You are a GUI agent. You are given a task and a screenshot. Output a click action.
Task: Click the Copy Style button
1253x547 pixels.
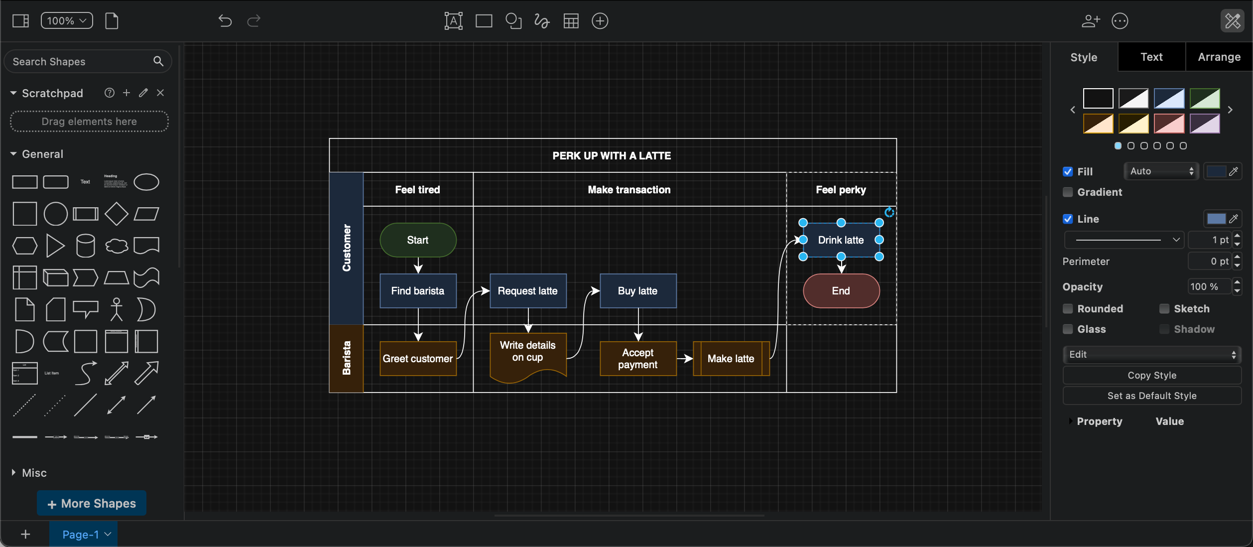[1152, 375]
